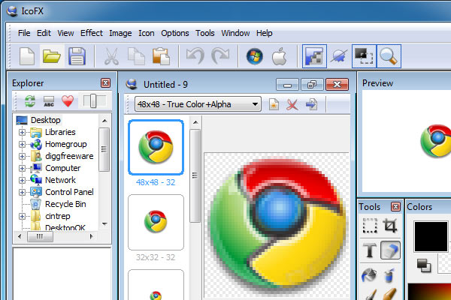The width and height of the screenshot is (451, 300).
Task: Select the paint bucket fill tool
Action: (x=369, y=275)
